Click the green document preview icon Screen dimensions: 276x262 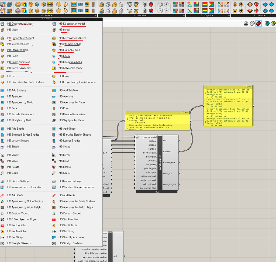click(x=273, y=23)
